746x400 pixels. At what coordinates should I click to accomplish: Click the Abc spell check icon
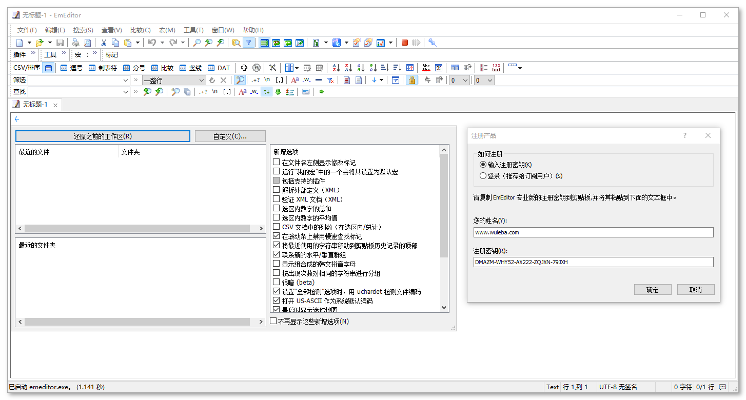click(426, 68)
